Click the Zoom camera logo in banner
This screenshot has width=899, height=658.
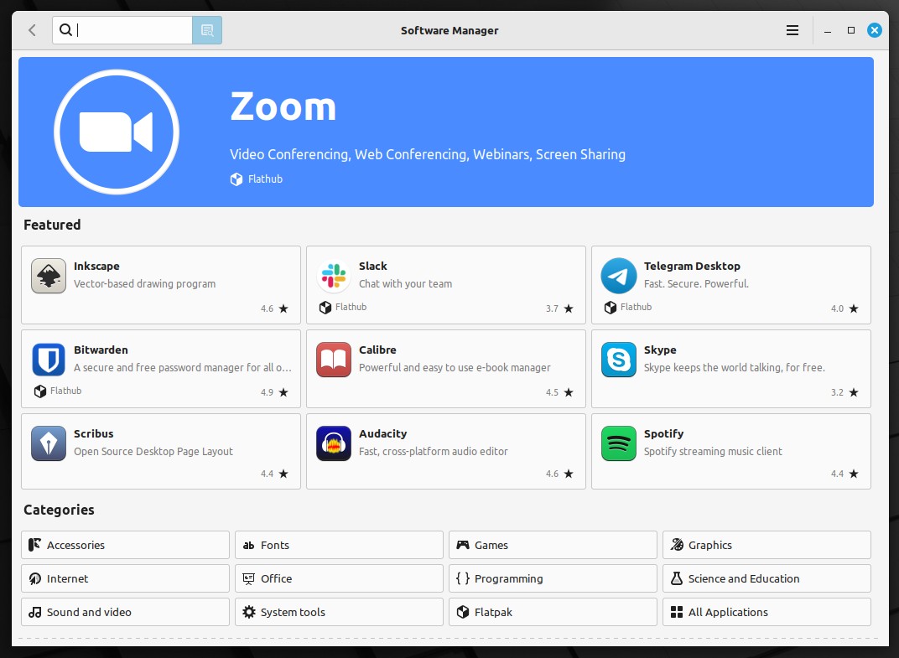tap(117, 132)
